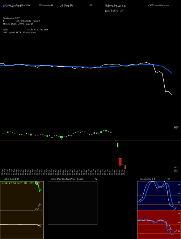Click the blue 12 Day SMA legend square
This screenshot has height=239, width=181.
tap(4, 6)
